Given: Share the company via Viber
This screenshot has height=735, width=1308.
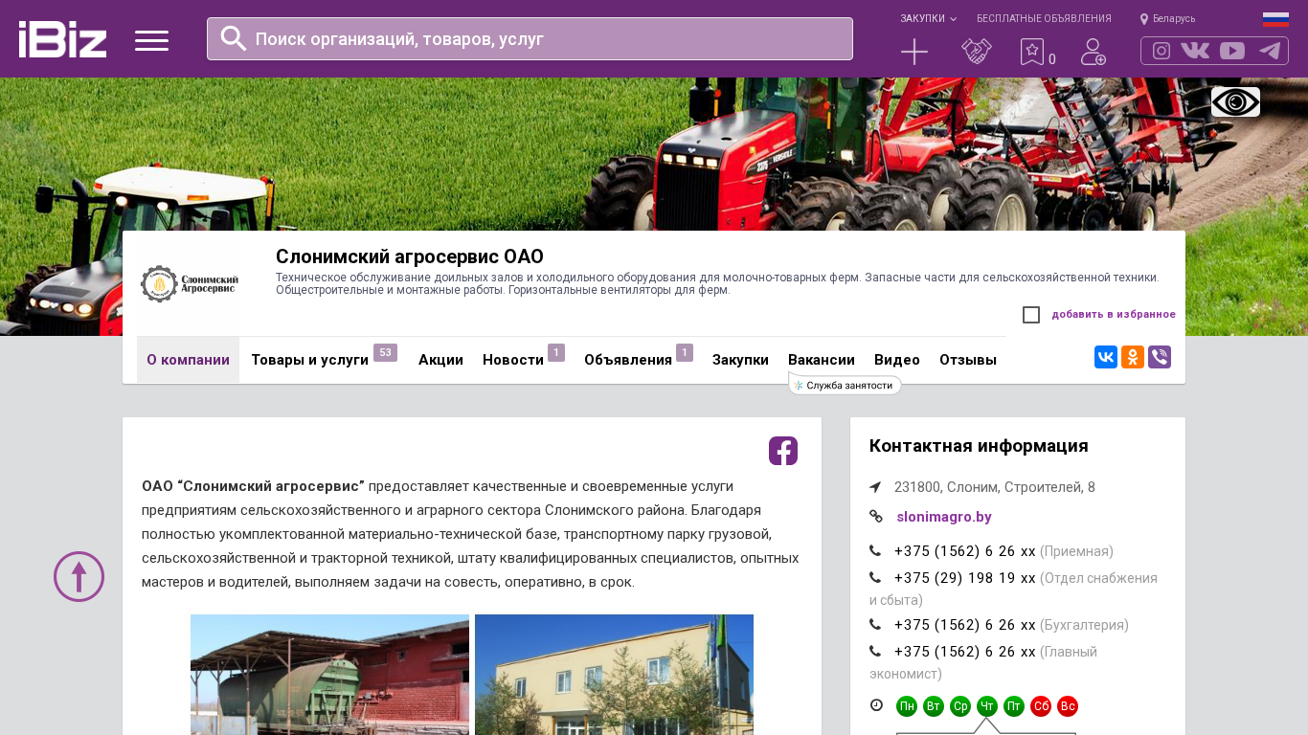Looking at the screenshot, I should click(1160, 357).
